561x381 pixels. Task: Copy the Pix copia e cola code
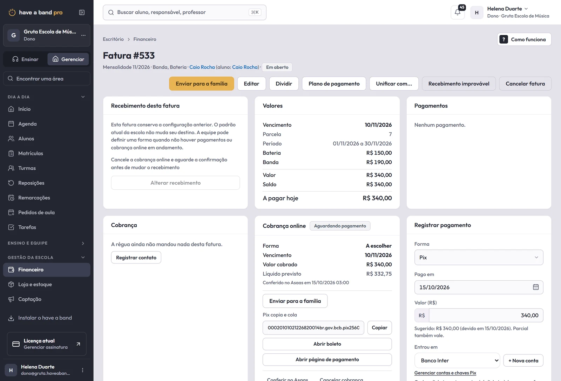[x=379, y=328]
